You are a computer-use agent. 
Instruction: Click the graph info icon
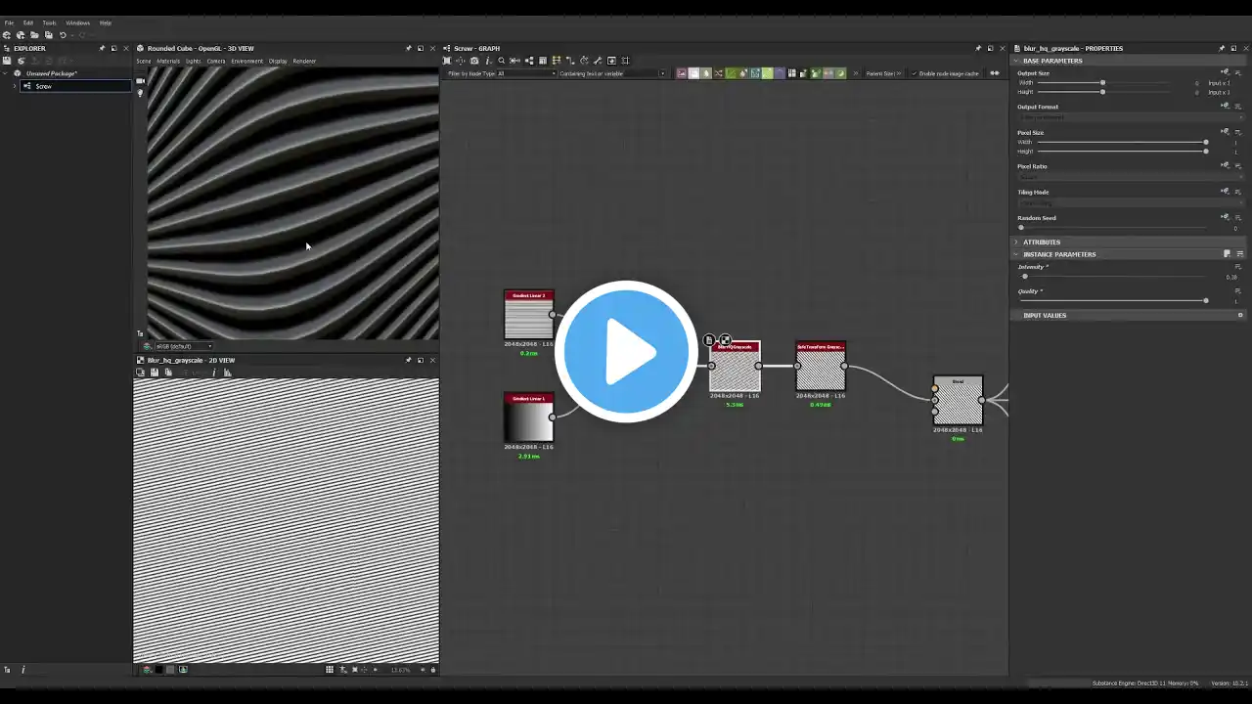click(488, 61)
